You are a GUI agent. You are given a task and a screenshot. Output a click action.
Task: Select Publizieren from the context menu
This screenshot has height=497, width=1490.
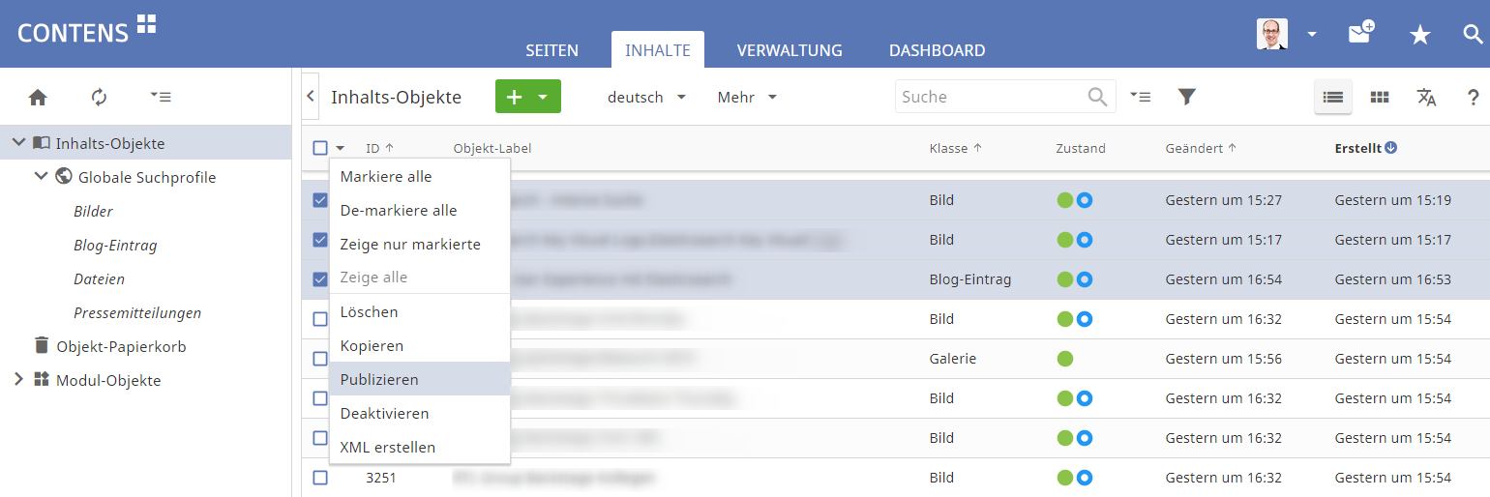pos(379,379)
